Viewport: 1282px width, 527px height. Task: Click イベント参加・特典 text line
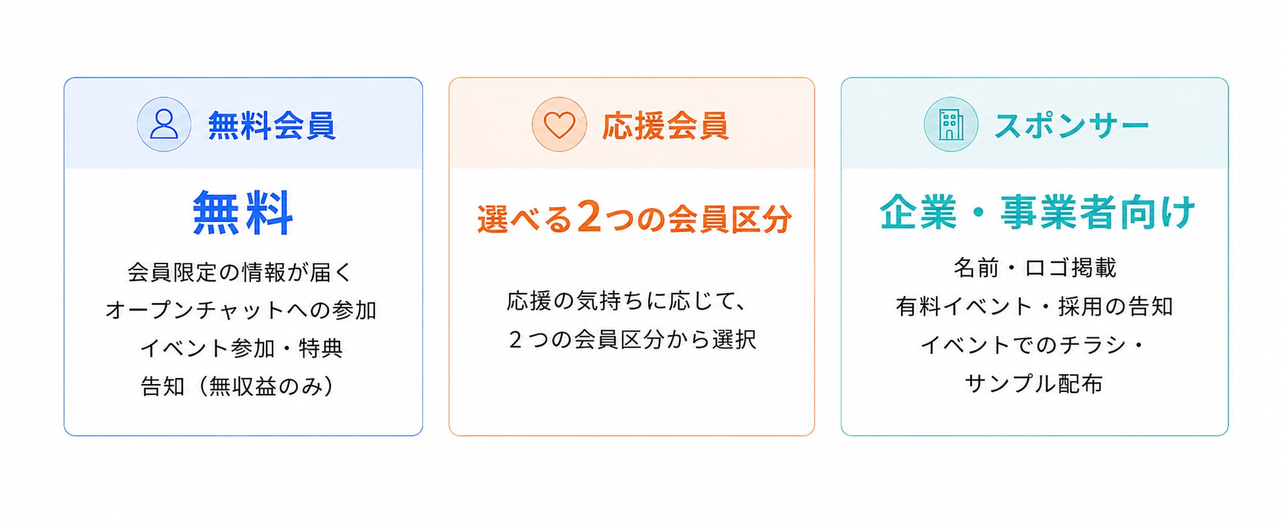[x=241, y=348]
